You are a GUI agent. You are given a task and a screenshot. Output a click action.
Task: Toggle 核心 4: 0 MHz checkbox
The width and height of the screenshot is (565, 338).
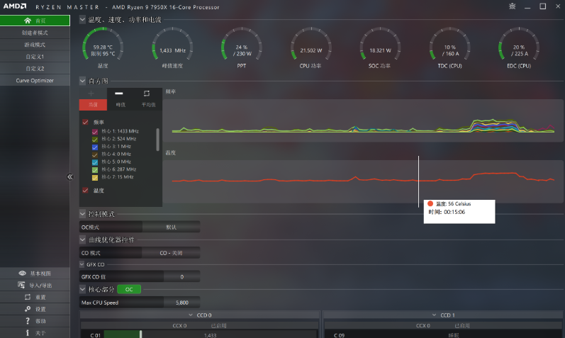point(95,154)
